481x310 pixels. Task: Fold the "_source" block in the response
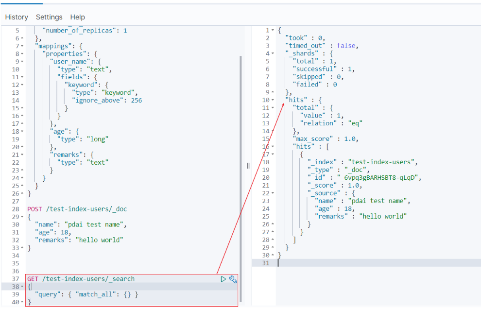pos(273,193)
